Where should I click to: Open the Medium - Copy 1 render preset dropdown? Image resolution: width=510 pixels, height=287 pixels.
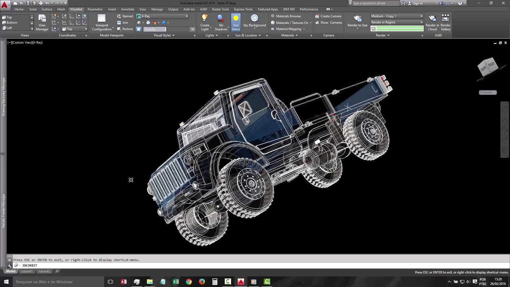(x=421, y=16)
